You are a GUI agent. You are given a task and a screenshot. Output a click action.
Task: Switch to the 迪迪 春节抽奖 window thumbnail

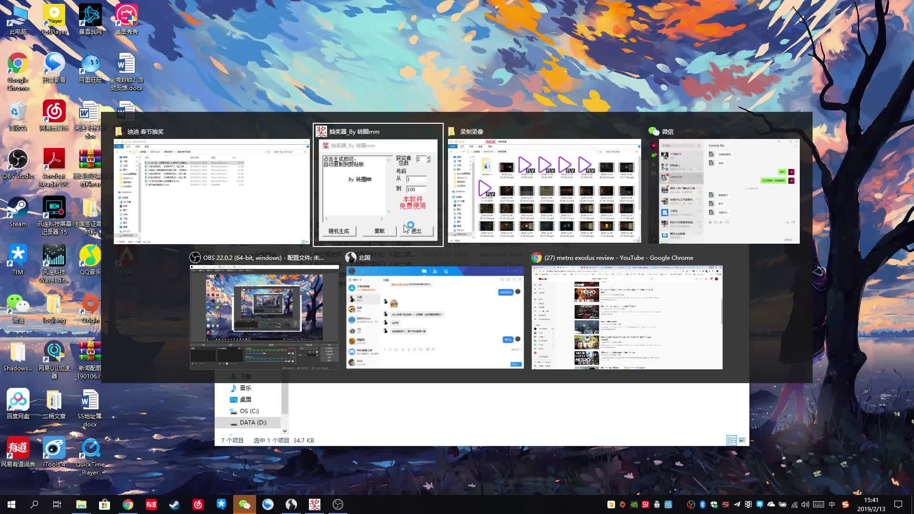[x=211, y=186]
